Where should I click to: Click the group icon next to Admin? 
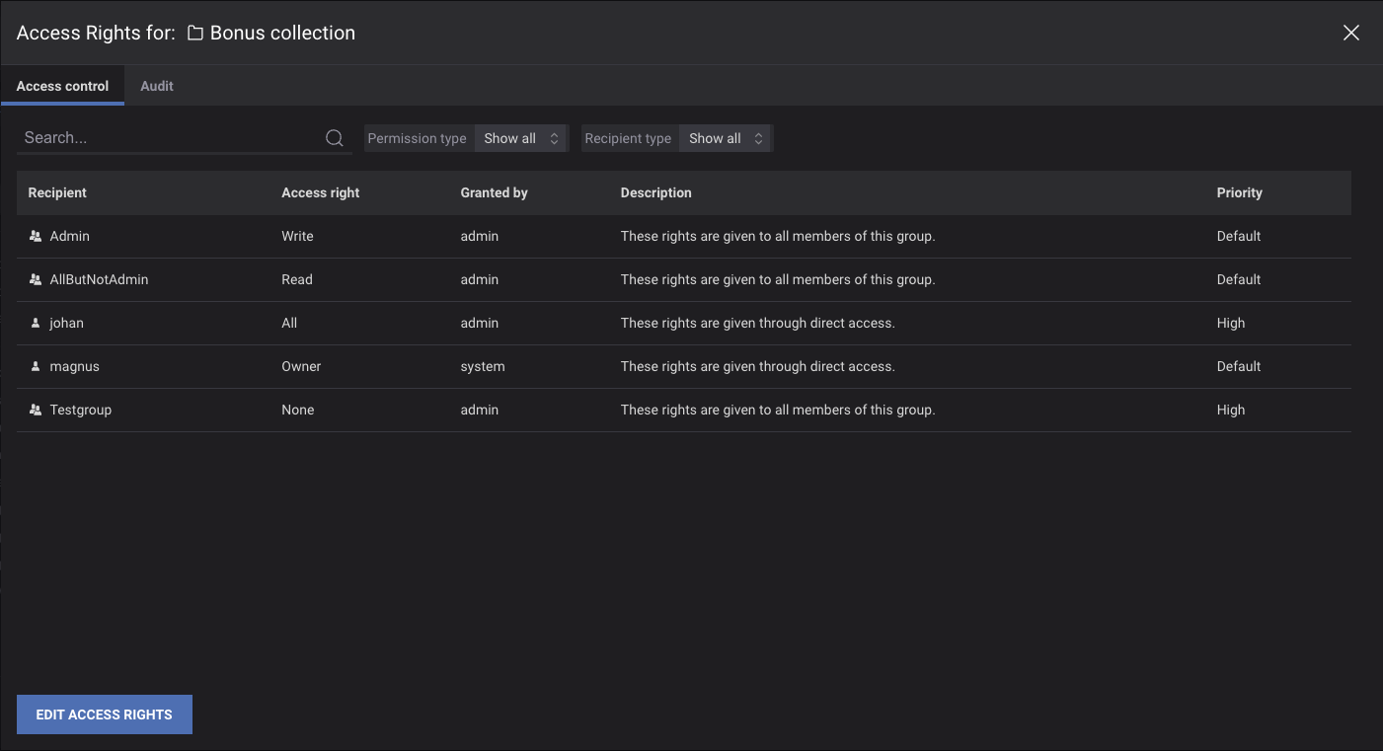point(36,236)
